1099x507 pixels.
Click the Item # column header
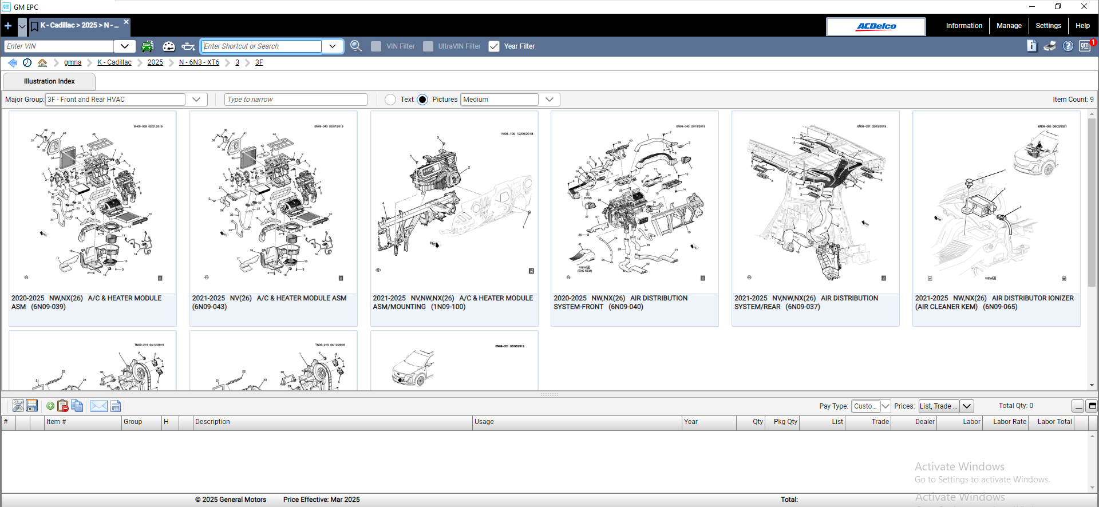pyautogui.click(x=83, y=422)
